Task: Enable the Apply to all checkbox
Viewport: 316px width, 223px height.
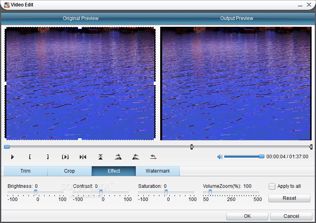Action: tap(272, 186)
